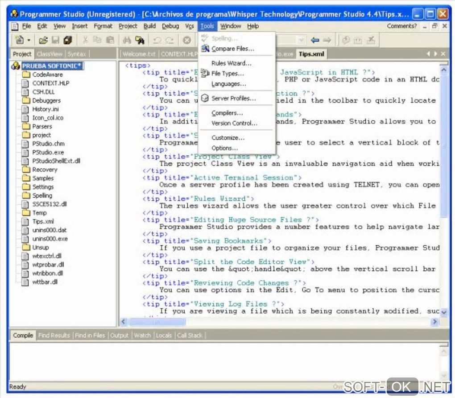
Task: Click the Open file toolbar icon
Action: click(x=43, y=41)
